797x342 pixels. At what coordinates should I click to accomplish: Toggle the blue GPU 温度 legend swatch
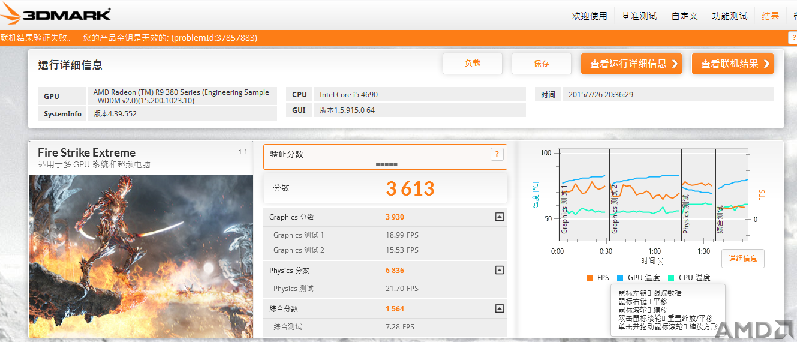point(619,278)
